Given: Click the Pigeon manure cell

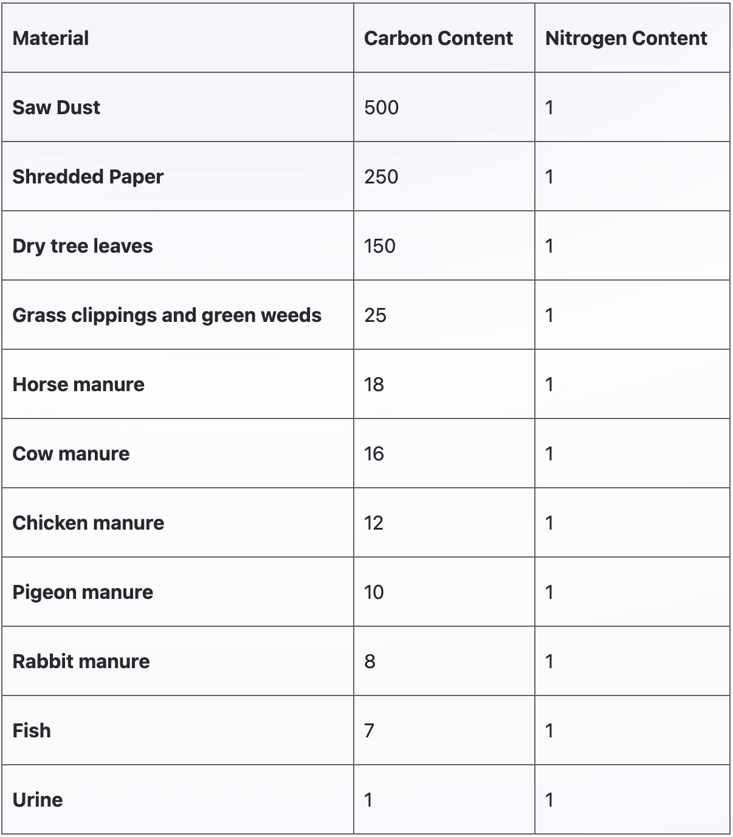Looking at the screenshot, I should click(x=83, y=592).
